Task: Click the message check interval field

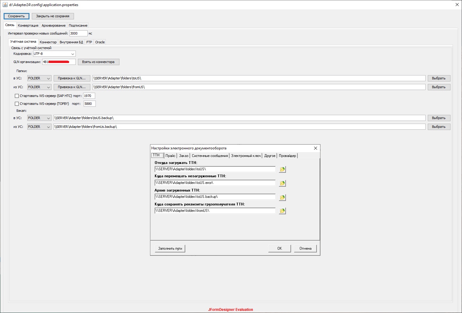Action: click(x=78, y=34)
